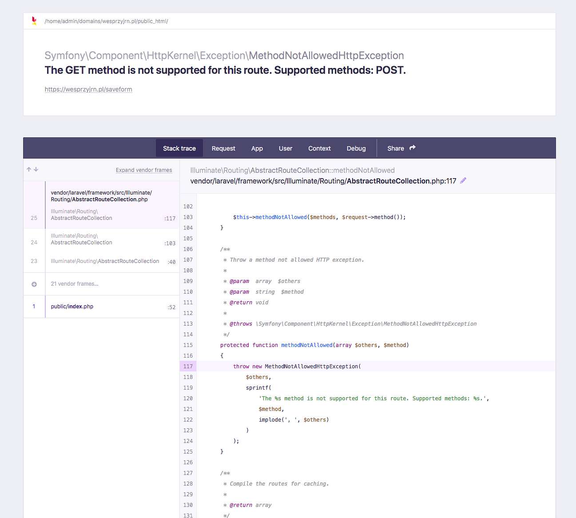Open the User tab

click(286, 148)
